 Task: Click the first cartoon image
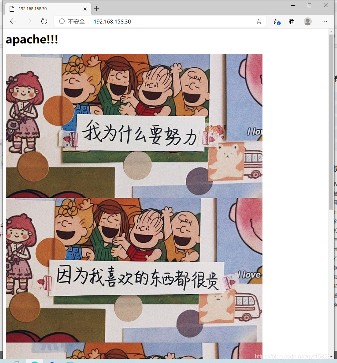[x=134, y=126]
